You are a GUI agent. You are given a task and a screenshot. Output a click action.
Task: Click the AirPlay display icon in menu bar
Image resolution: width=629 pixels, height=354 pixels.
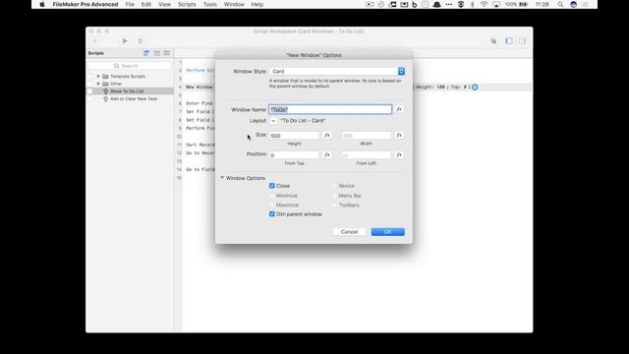pyautogui.click(x=496, y=4)
